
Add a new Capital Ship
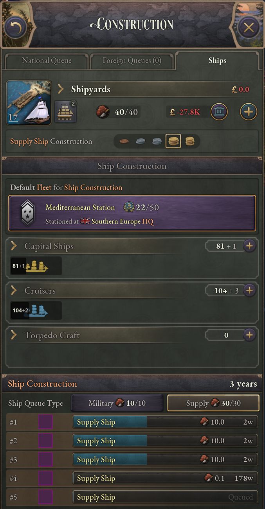click(249, 246)
